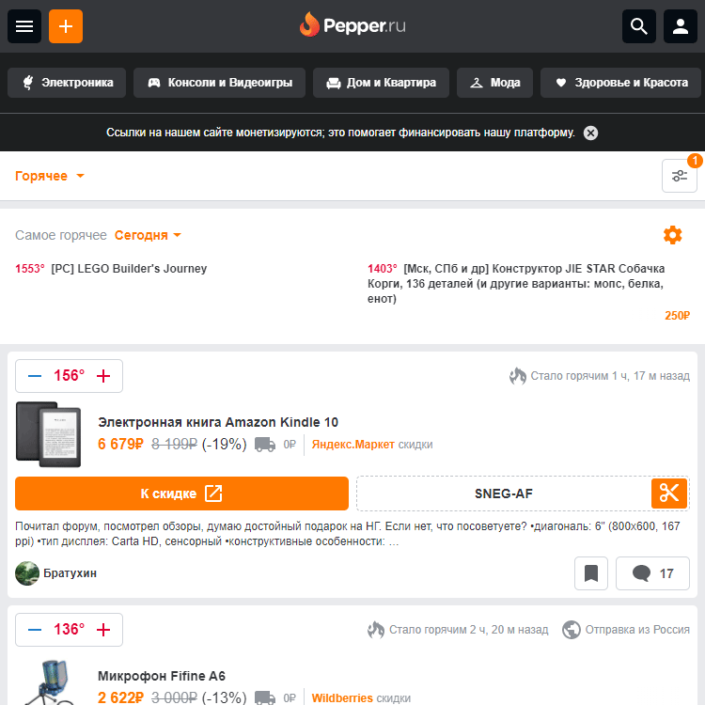Screen dimensions: 705x705
Task: Open the Kindle 10 product thumbnail
Action: [49, 434]
